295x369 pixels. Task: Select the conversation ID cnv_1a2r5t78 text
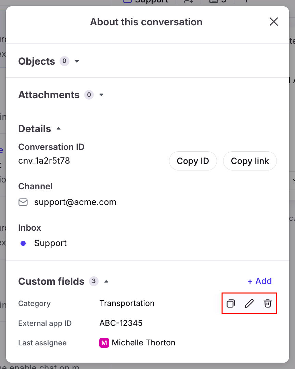(x=44, y=161)
